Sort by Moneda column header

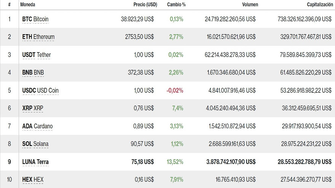[x=28, y=5]
